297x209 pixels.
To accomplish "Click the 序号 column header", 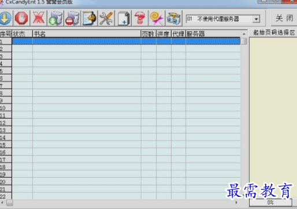I will tap(6, 34).
